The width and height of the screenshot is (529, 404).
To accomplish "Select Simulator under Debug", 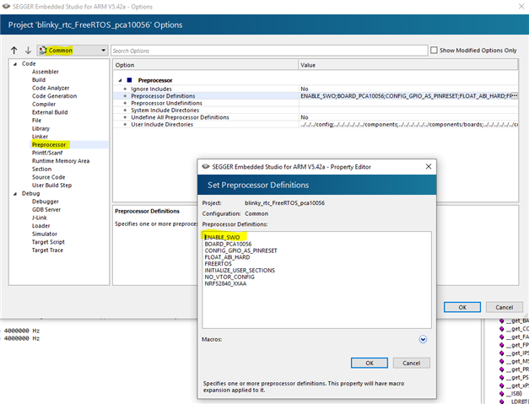I will (x=44, y=234).
